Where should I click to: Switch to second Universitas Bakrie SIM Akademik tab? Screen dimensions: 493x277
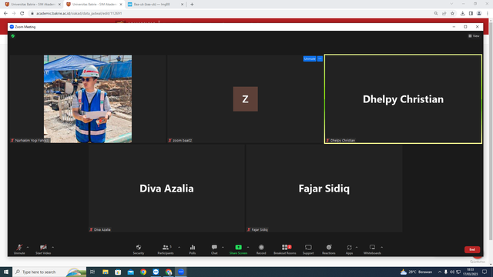click(x=94, y=5)
